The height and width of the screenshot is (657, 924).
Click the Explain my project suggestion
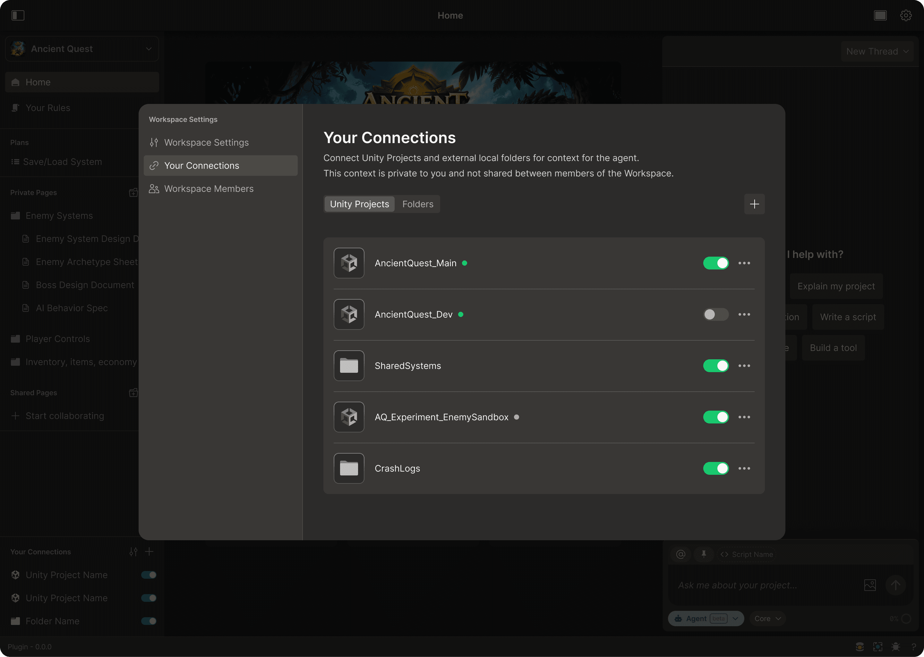[x=836, y=286]
